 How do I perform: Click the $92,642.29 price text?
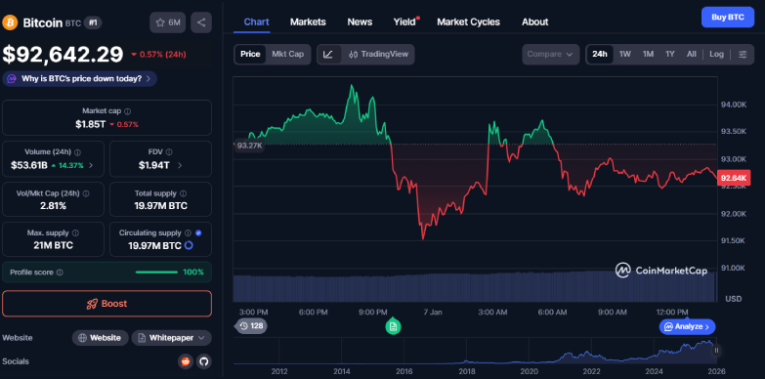coord(63,54)
